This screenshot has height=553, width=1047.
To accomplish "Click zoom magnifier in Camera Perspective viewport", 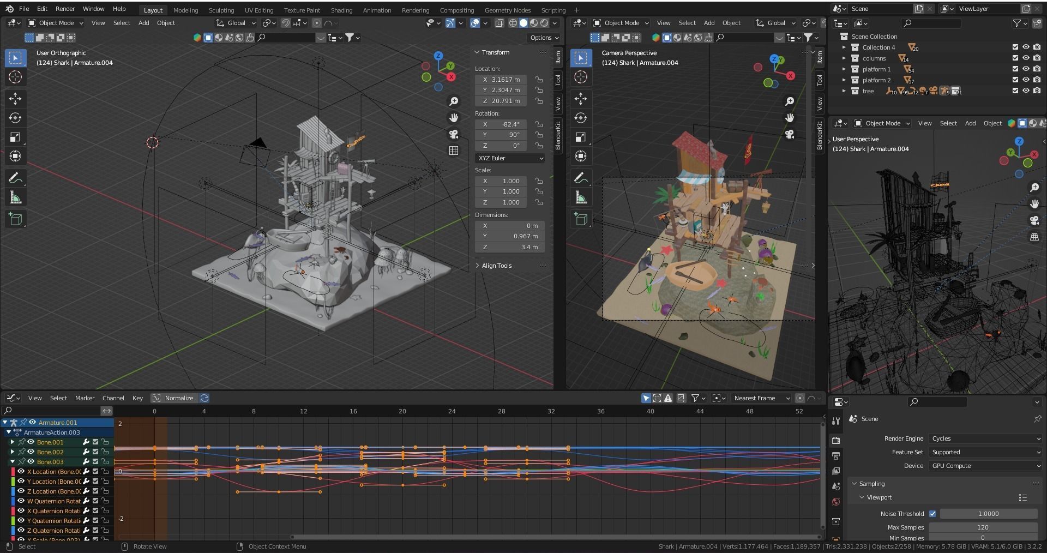I will pyautogui.click(x=789, y=101).
